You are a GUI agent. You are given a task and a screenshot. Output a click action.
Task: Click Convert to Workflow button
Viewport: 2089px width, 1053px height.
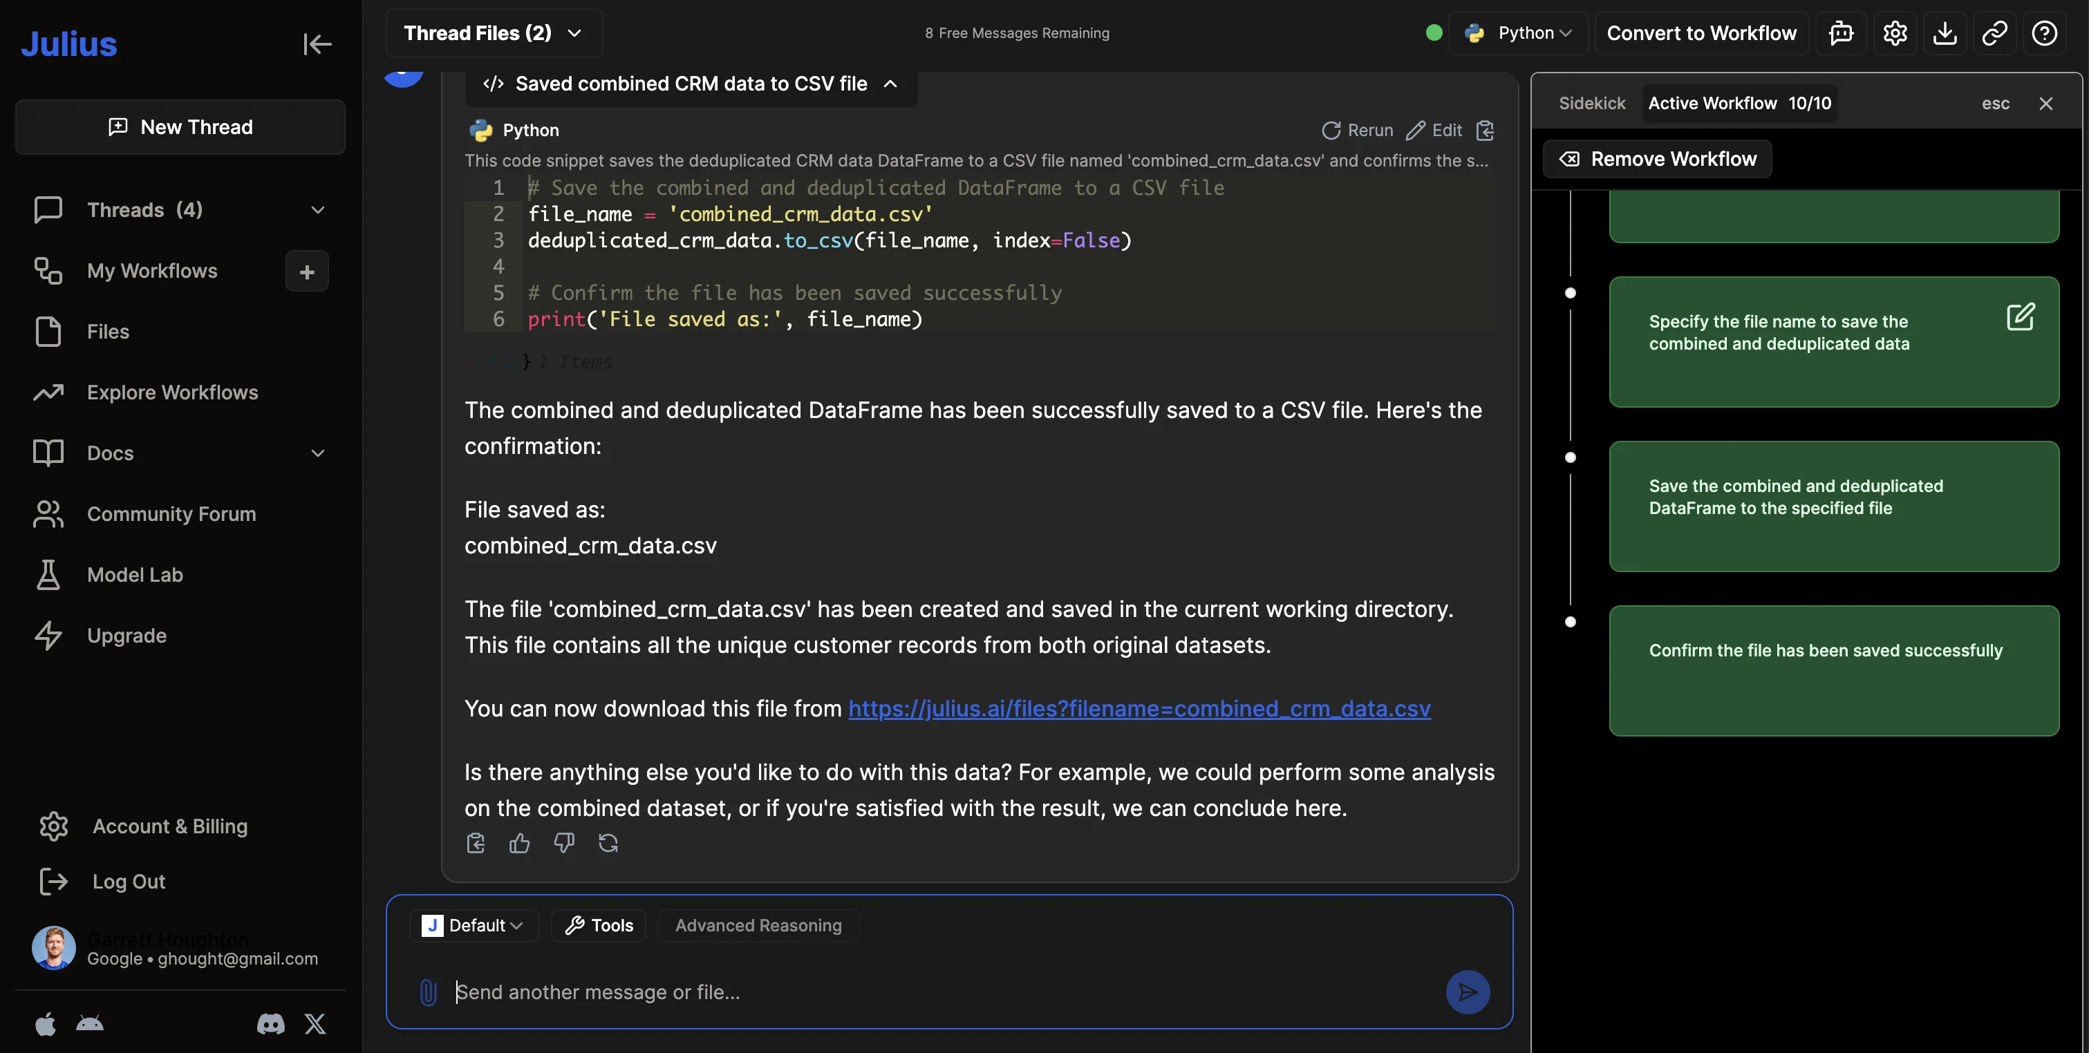click(x=1701, y=33)
